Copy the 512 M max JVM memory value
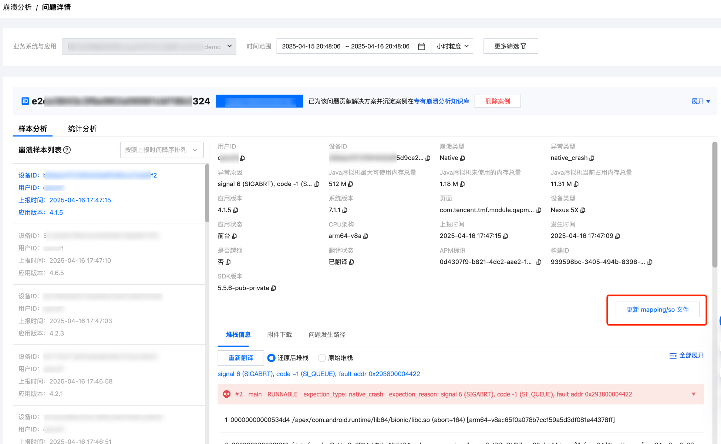The height and width of the screenshot is (444, 721). pos(351,184)
